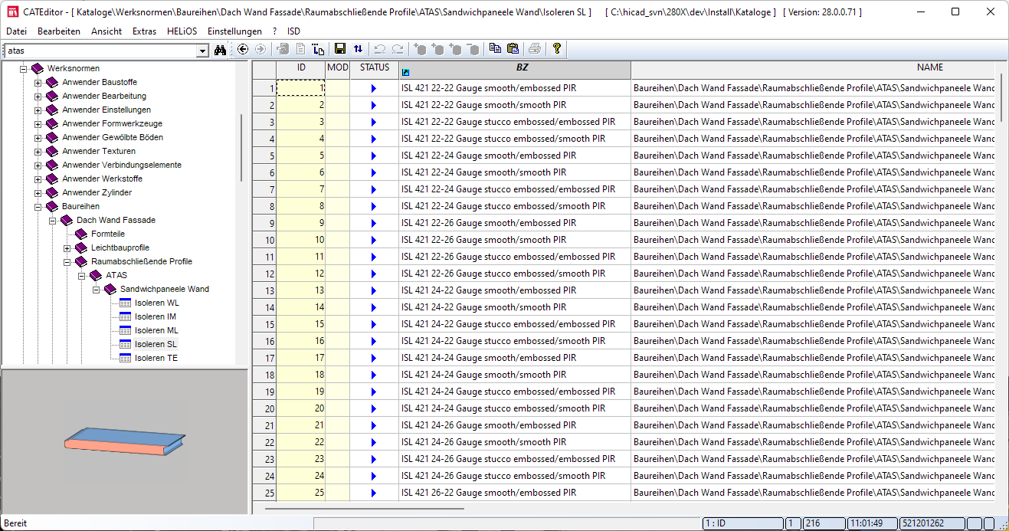The height and width of the screenshot is (531, 1009).
Task: Collapse the Baureihen tree node
Action: point(38,207)
